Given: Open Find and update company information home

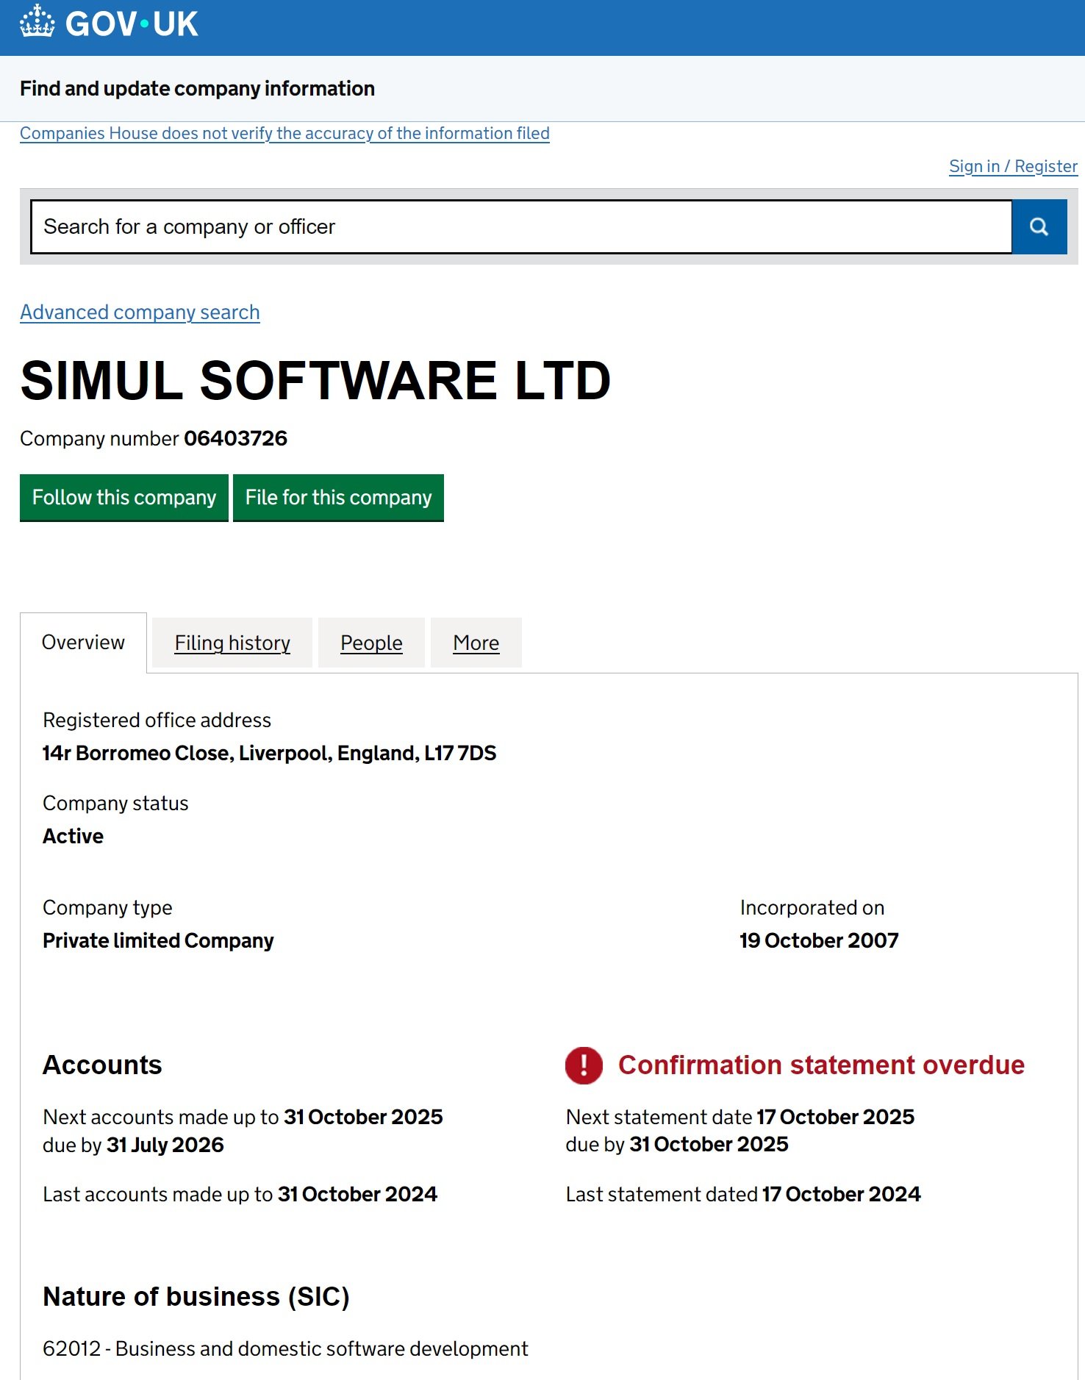Looking at the screenshot, I should [x=197, y=89].
